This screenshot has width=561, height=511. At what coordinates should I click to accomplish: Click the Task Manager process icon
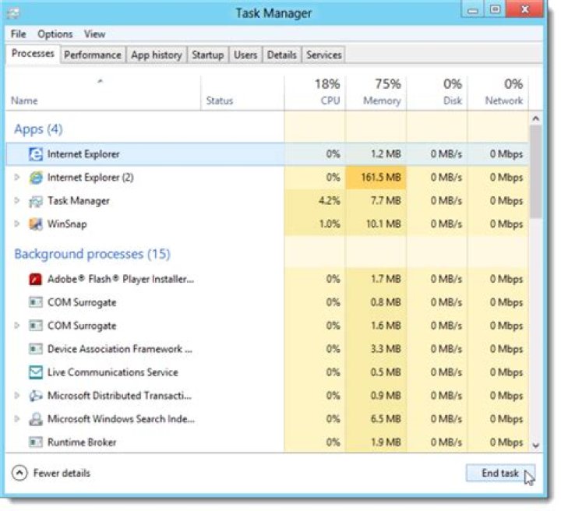[35, 201]
